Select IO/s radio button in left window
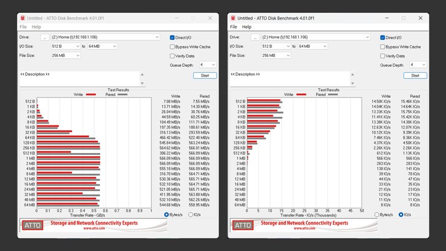Screen dimensions: 446x251 coord(191,215)
